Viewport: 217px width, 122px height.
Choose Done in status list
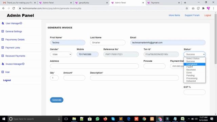(x=194, y=73)
